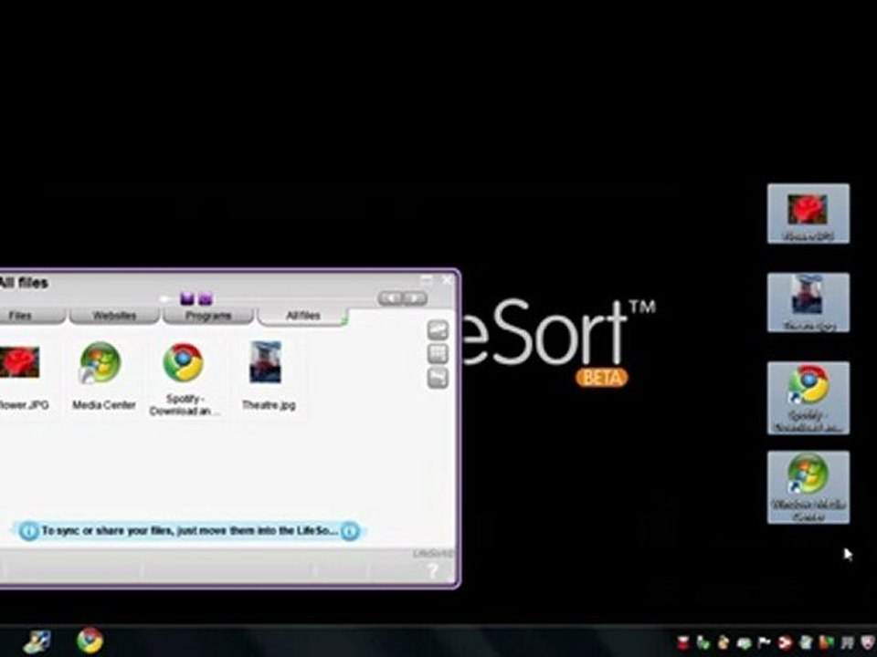This screenshot has width=877, height=657.
Task: Click the info icon right of sync message
Action: [350, 531]
